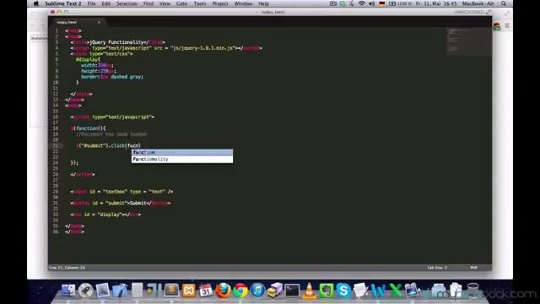
Task: Open the Window menu
Action: click(243, 3)
